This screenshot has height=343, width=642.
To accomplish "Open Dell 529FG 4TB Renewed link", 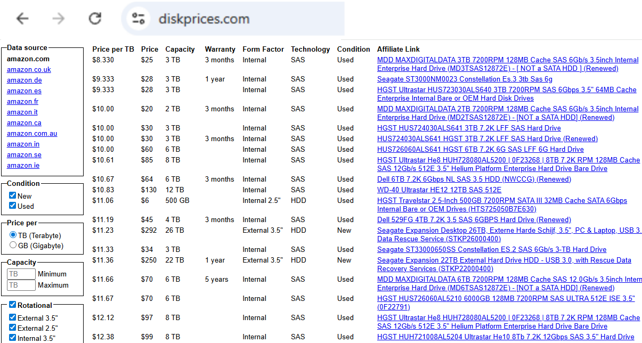I will [474, 219].
